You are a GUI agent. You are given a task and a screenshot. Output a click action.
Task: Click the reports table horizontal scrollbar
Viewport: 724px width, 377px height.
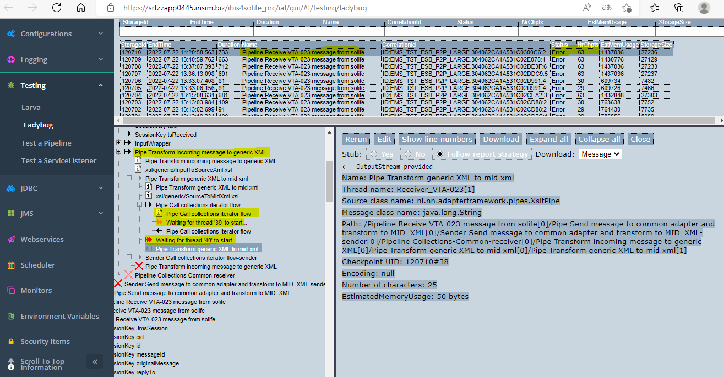pos(418,120)
